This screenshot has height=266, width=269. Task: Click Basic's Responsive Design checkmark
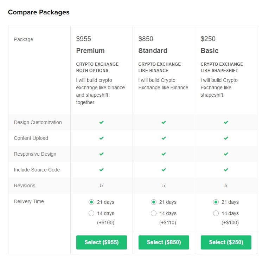[x=226, y=154]
